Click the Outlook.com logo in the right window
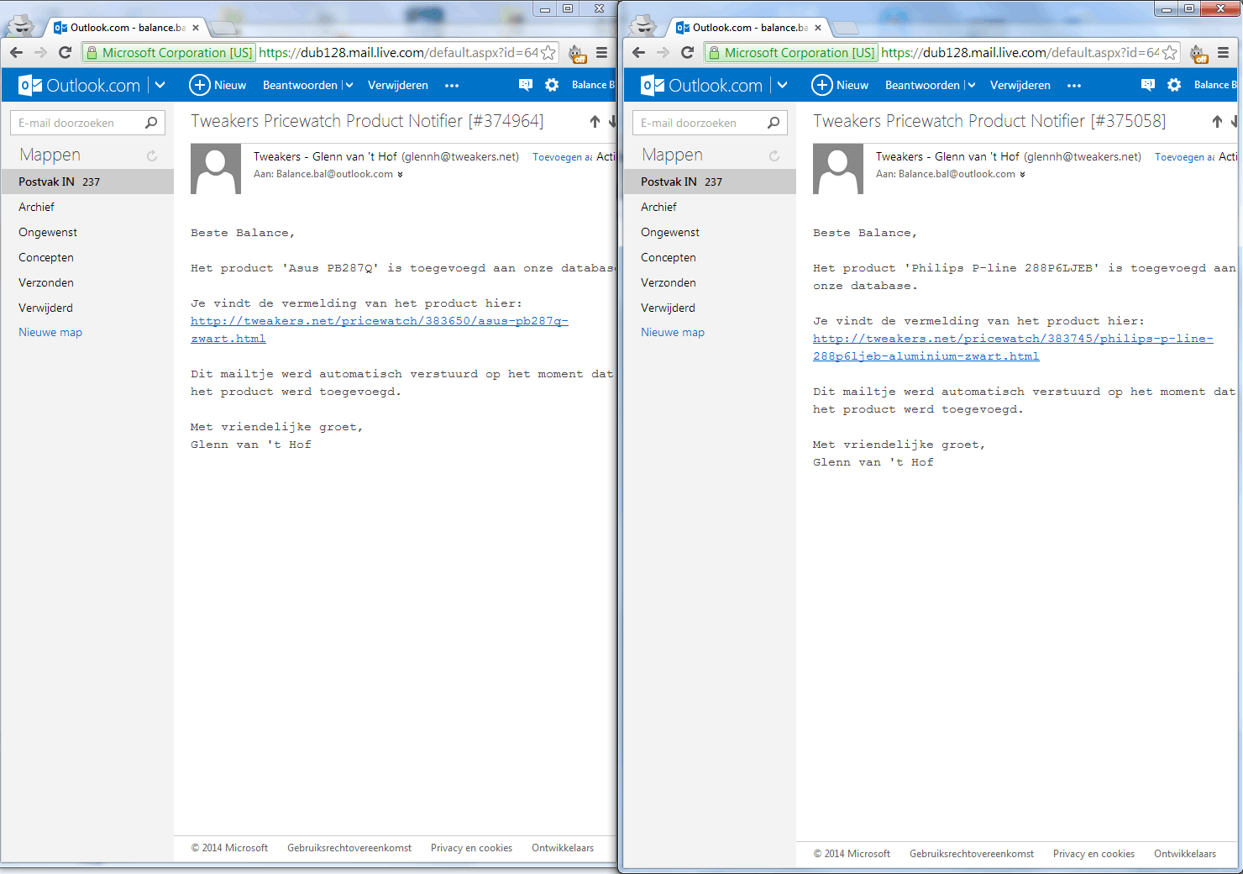The width and height of the screenshot is (1243, 874). 701,85
